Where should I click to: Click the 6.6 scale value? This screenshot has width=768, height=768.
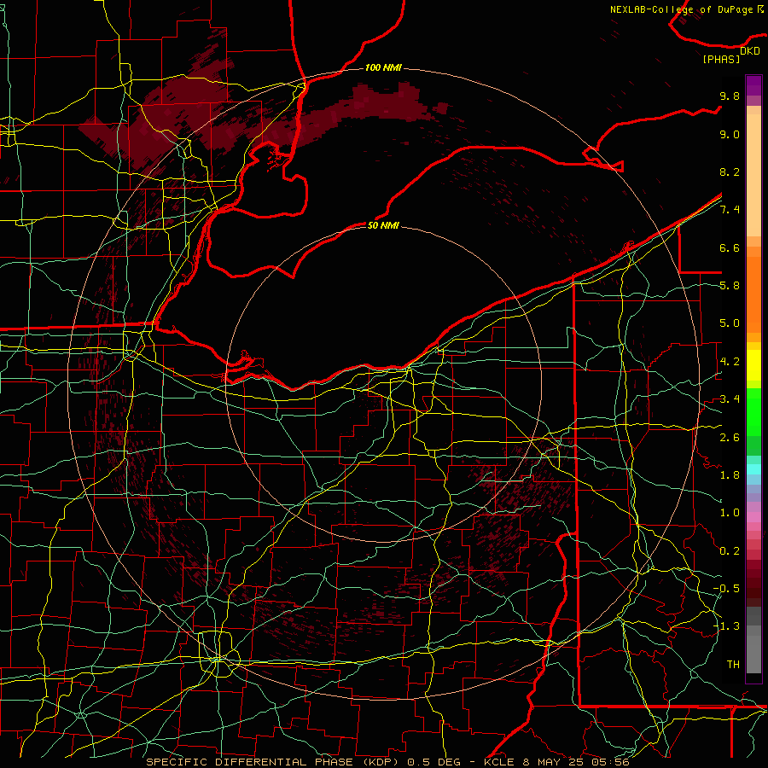730,247
